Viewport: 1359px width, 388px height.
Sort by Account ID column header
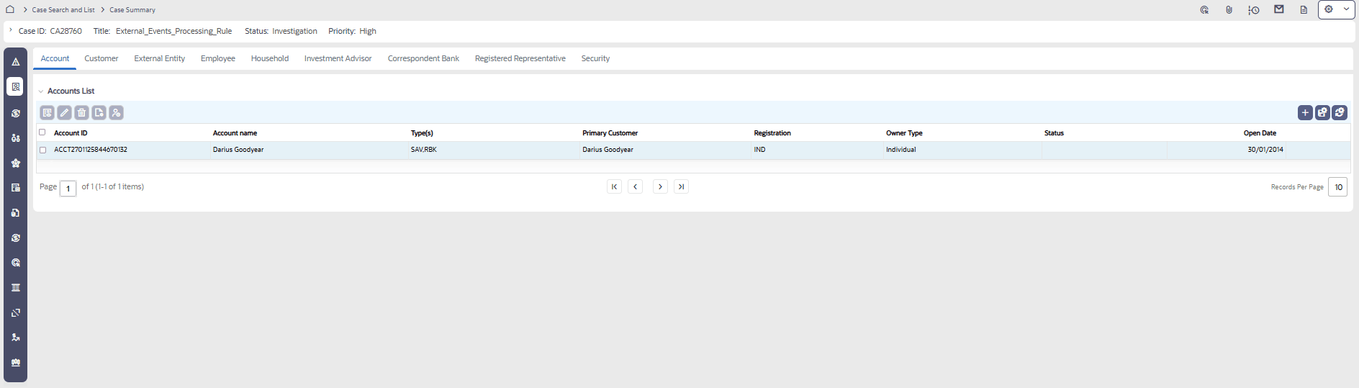(x=71, y=133)
